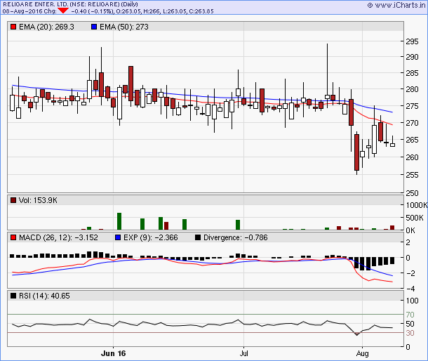Click the EXP (9): -2.366 label
This screenshot has height=361, width=428.
click(151, 237)
